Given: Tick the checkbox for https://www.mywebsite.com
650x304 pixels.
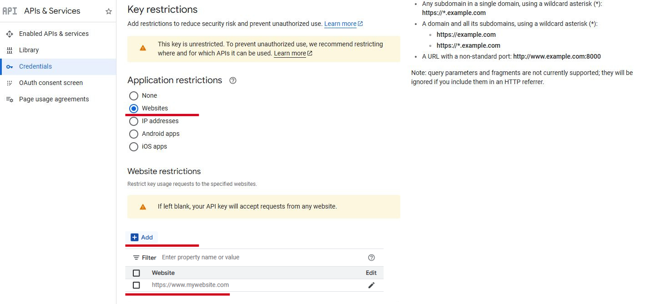Looking at the screenshot, I should (136, 285).
